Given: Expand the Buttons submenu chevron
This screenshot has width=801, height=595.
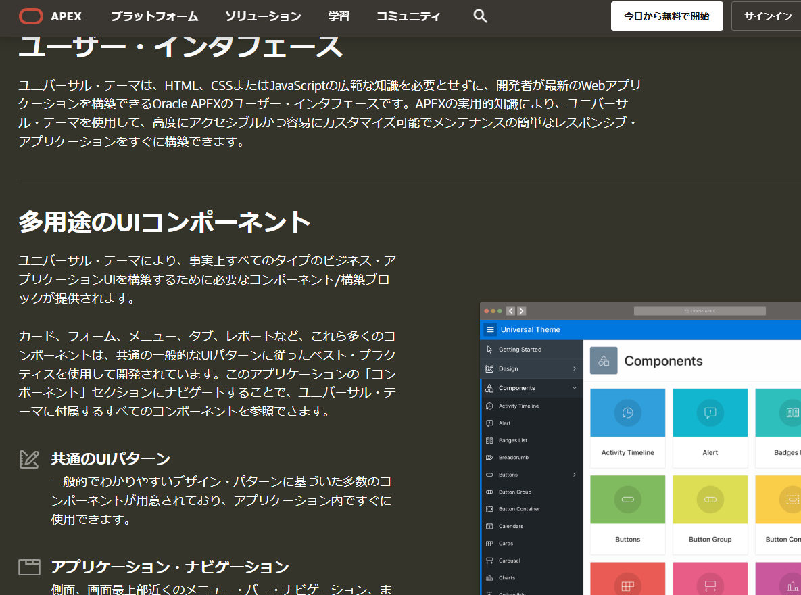Looking at the screenshot, I should [x=574, y=475].
